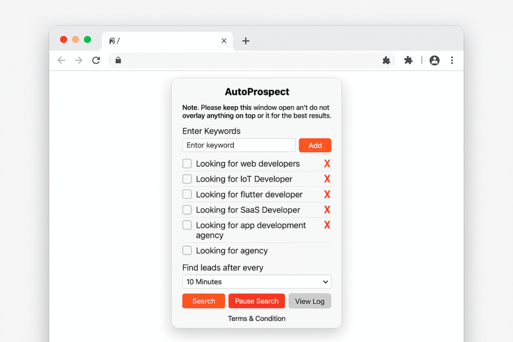This screenshot has width=513, height=342.
Task: Pause the running search
Action: point(256,301)
